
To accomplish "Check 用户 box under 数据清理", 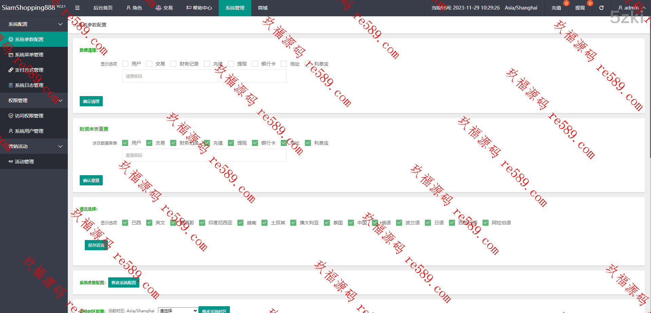I will [x=125, y=64].
